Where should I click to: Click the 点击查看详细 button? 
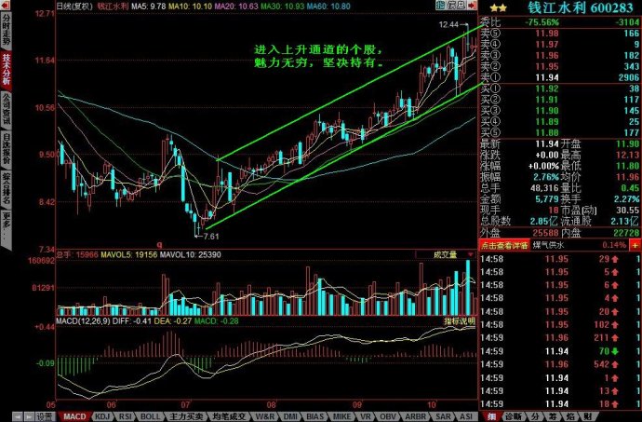point(504,246)
